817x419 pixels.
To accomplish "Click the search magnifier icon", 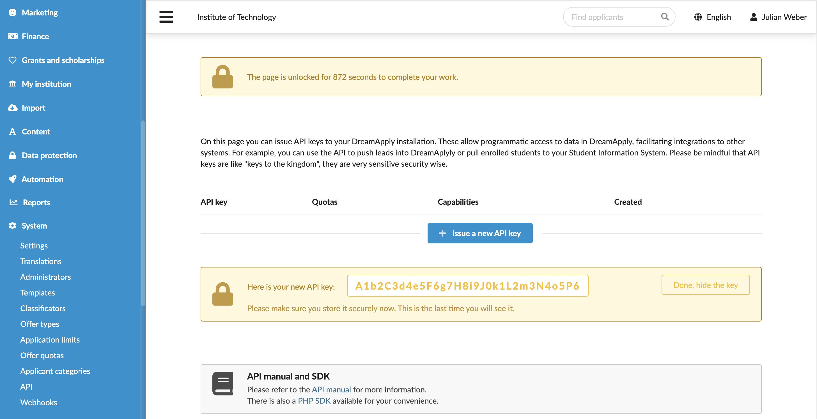I will click(665, 17).
